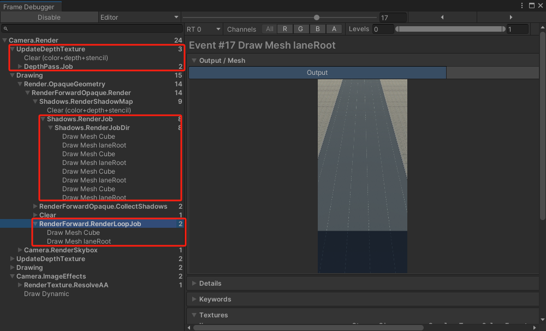Select the first Drawing tree row

pos(92,75)
